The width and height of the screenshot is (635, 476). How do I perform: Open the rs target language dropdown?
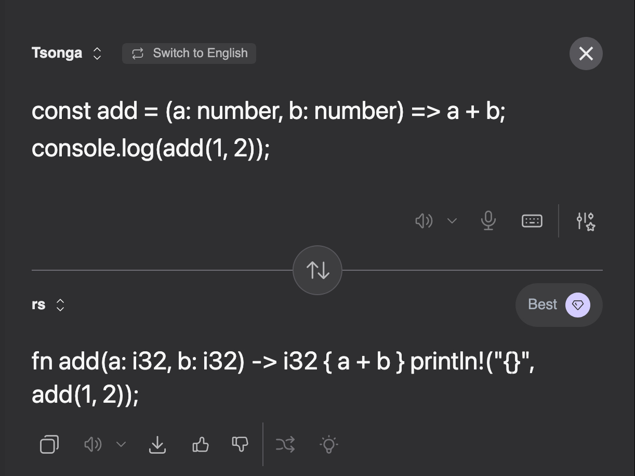pos(48,305)
